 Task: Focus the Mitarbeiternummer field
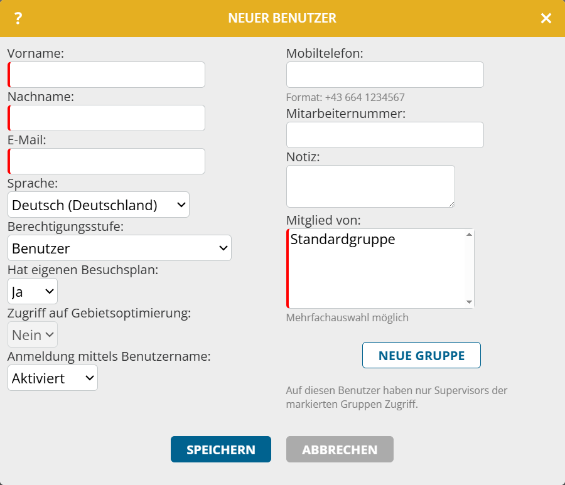coord(385,135)
